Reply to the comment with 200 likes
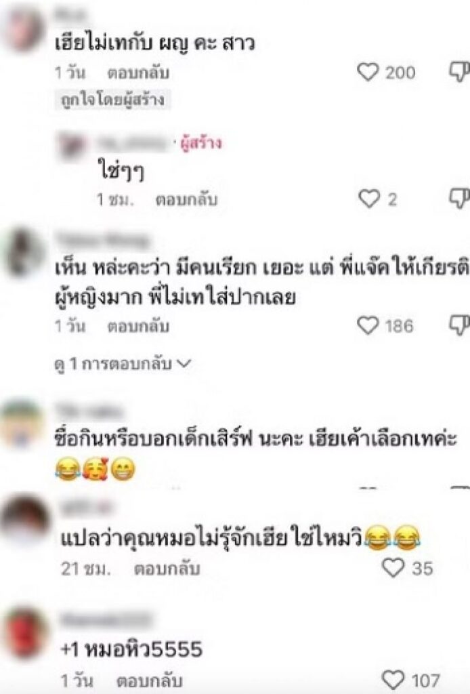The width and height of the screenshot is (470, 694). (138, 73)
